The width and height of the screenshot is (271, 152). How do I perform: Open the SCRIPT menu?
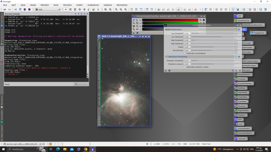[x=79, y=5]
